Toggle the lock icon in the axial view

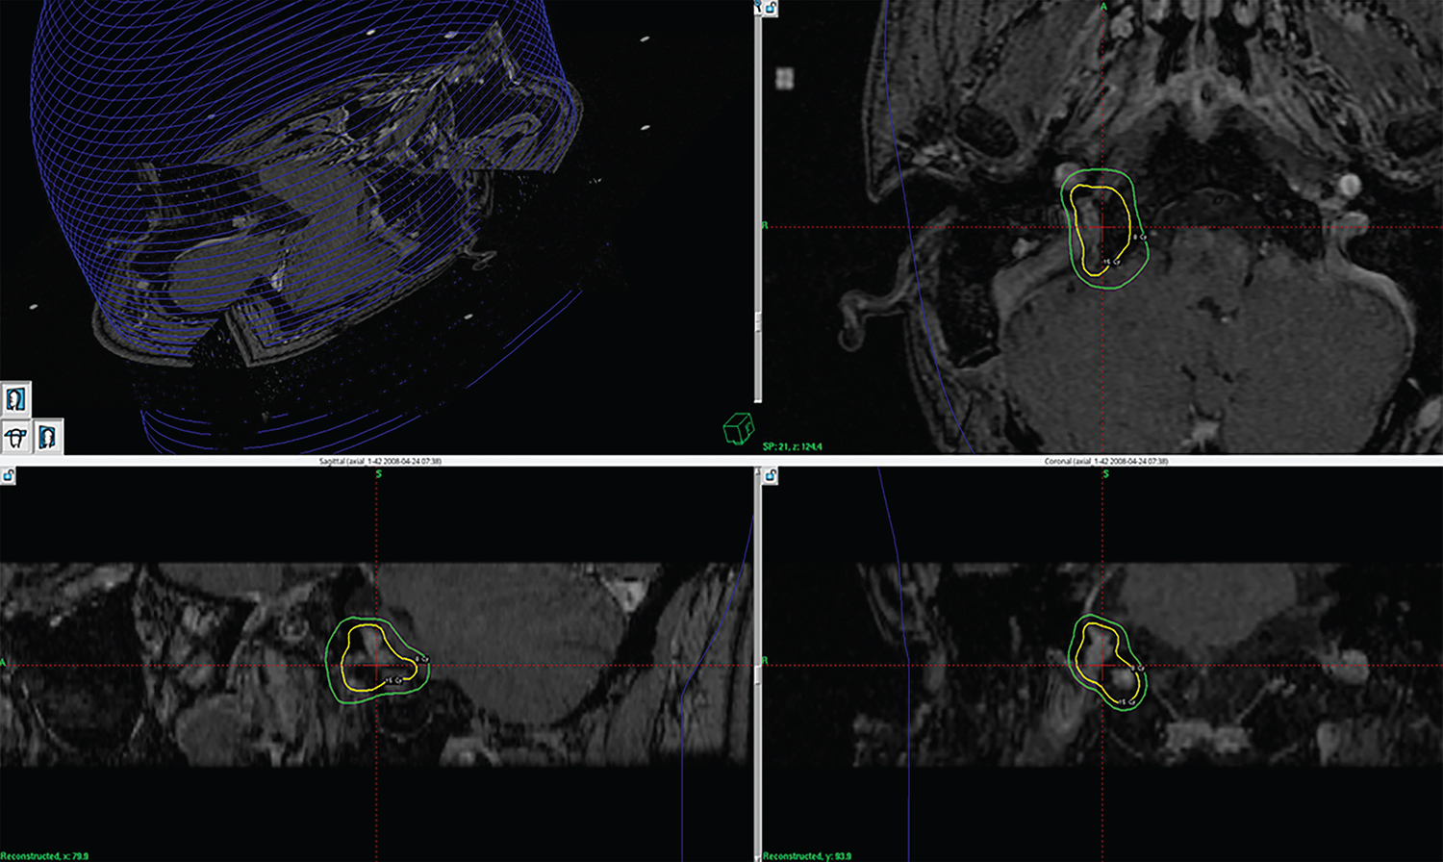point(772,8)
